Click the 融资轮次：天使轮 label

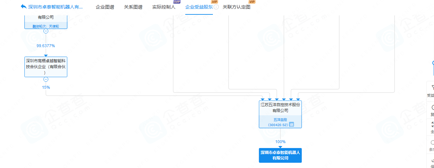[x=46, y=26]
